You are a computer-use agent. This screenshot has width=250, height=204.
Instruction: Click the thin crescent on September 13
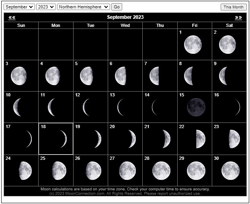click(121, 107)
